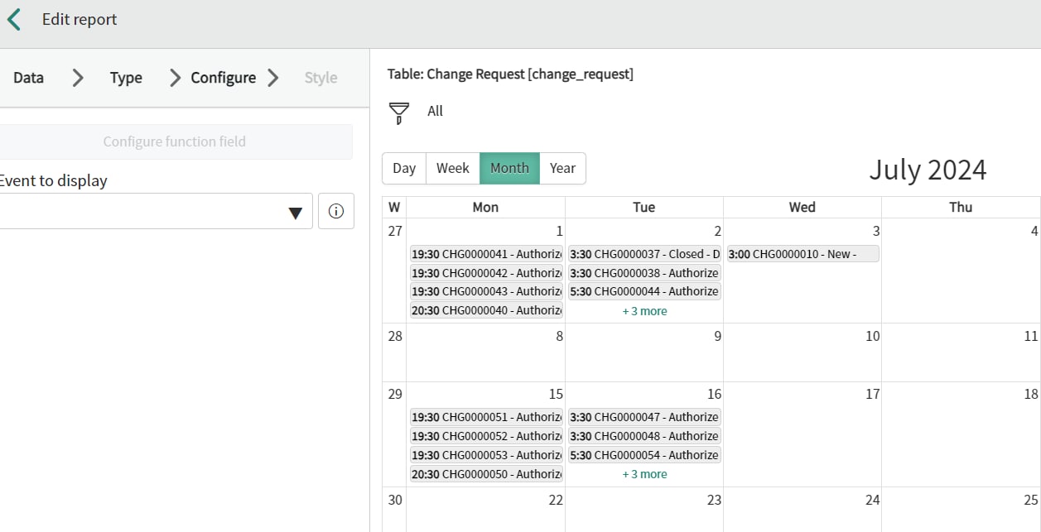Click the chevron between Data and Type
This screenshot has width=1041, height=532.
tap(76, 77)
